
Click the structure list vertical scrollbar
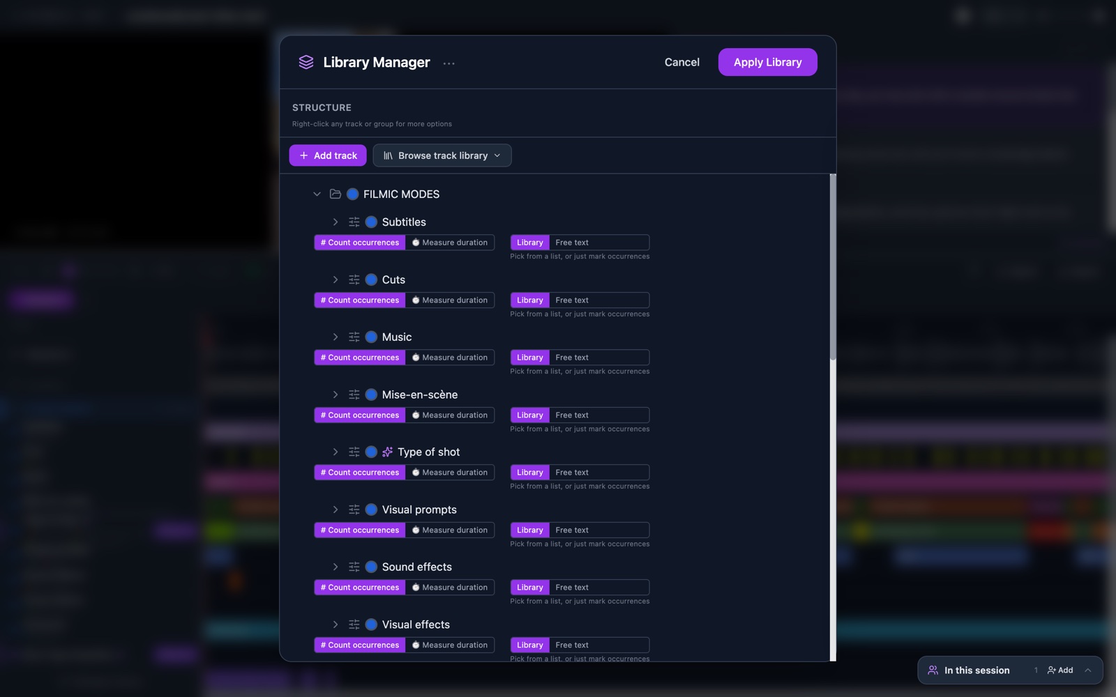coord(833,268)
